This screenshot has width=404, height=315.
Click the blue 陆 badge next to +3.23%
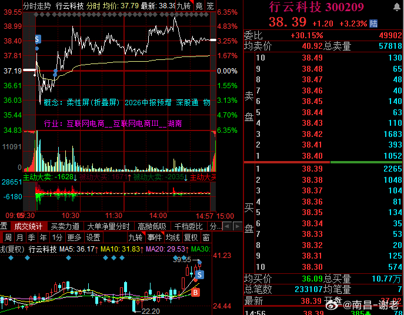click(x=373, y=24)
